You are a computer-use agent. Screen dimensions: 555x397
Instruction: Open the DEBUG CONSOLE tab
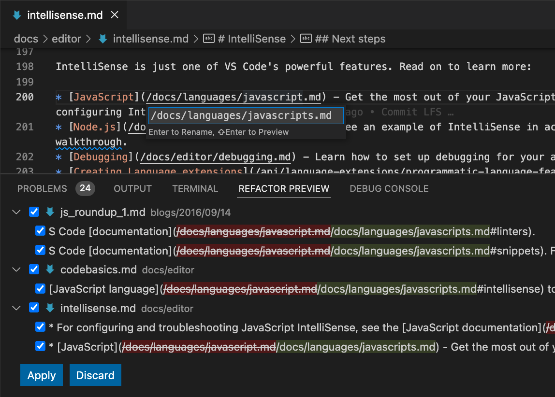[x=389, y=188]
